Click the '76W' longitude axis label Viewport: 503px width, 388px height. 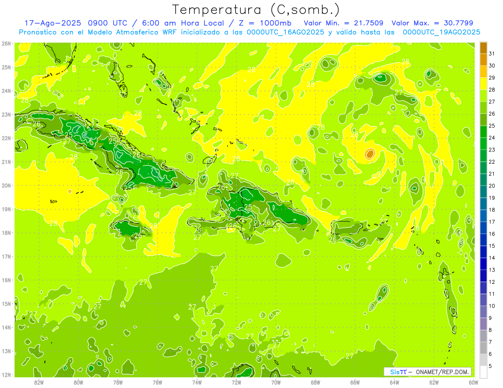(158, 382)
